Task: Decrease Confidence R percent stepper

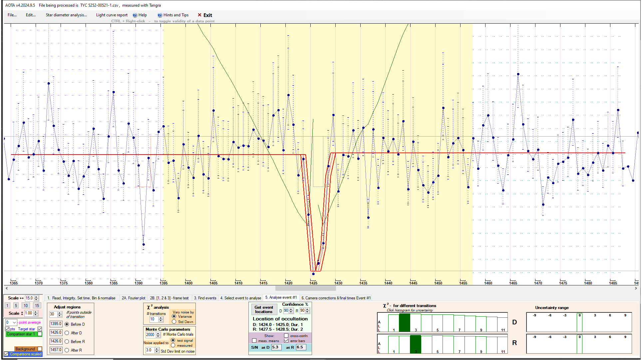Action: (308, 312)
